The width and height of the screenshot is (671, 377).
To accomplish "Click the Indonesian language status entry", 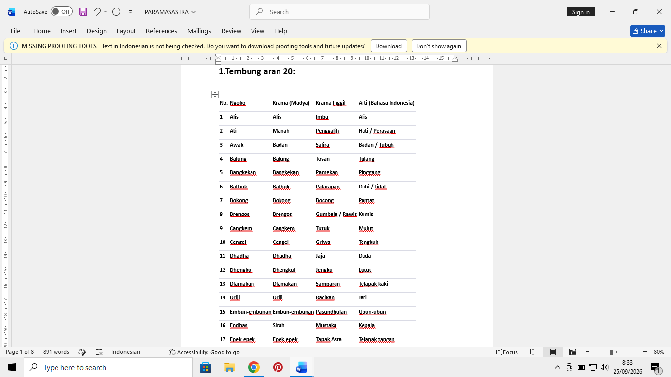I will coord(126,352).
